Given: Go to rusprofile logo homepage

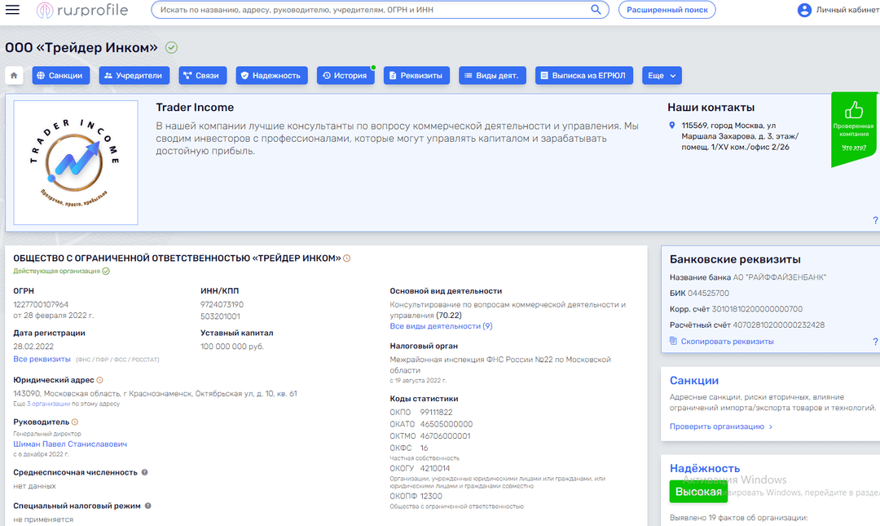Looking at the screenshot, I should click(x=82, y=10).
